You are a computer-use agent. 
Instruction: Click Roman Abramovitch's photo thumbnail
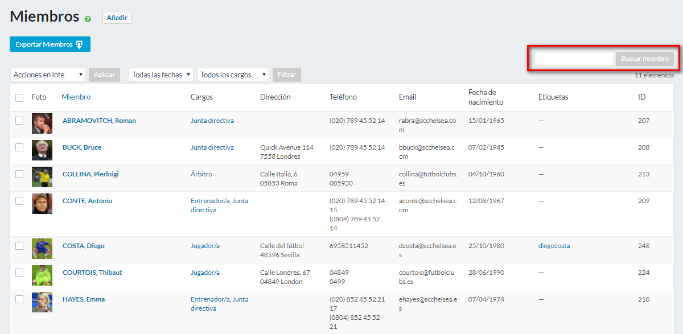pyautogui.click(x=42, y=123)
